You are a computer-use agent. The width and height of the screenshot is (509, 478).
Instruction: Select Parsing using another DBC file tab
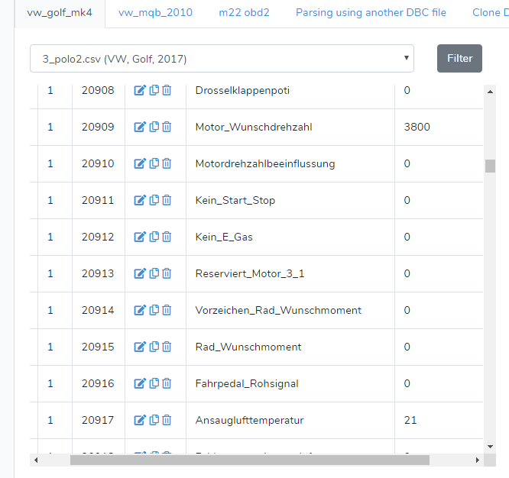371,13
